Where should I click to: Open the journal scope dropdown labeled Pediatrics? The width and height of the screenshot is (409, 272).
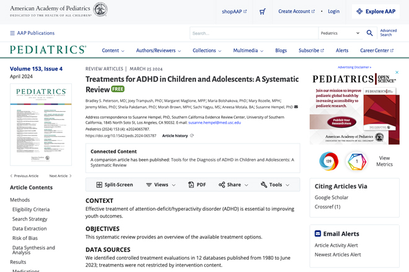click(x=340, y=33)
